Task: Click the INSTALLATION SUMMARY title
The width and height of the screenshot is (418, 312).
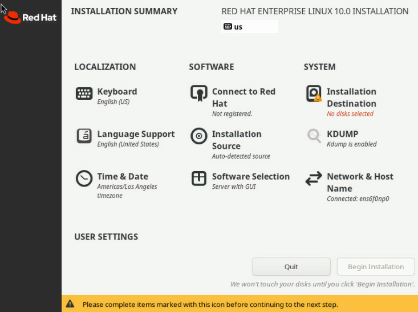Action: (124, 11)
